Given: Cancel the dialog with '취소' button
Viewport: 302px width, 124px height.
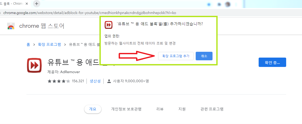Looking at the screenshot, I should pos(204,56).
